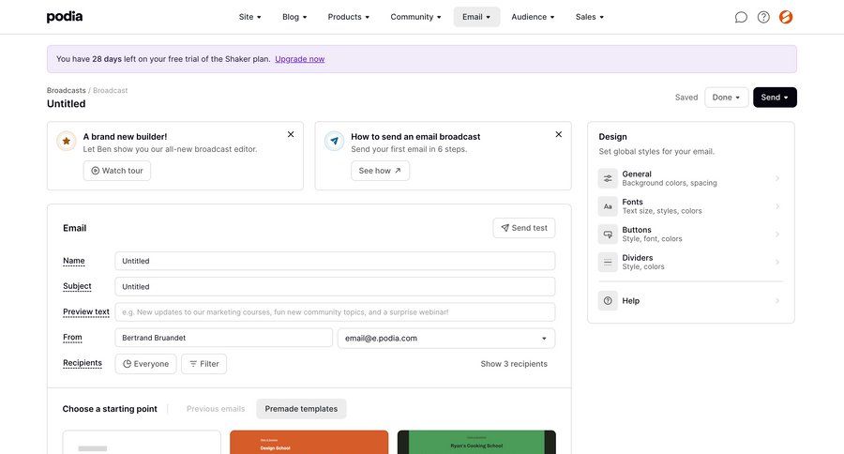Click the Help circle icon in Design panel
844x454 pixels.
(x=608, y=301)
